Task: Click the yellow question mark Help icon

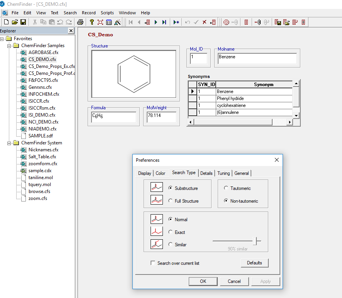Action: tap(91, 22)
